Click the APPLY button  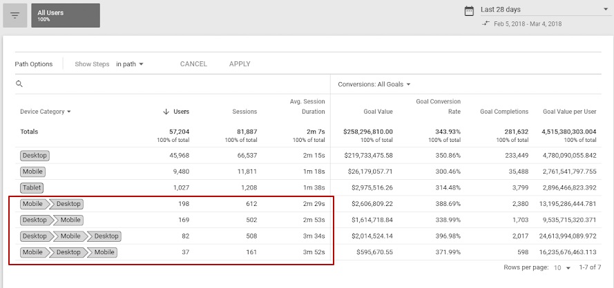point(240,64)
